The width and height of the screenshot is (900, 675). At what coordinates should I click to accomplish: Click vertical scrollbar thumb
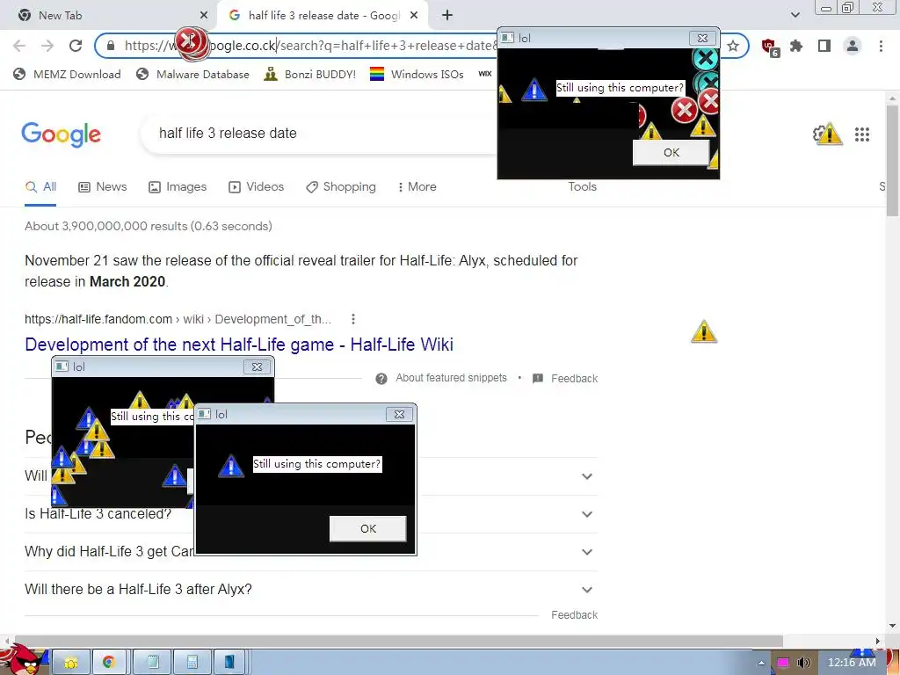pyautogui.click(x=893, y=161)
